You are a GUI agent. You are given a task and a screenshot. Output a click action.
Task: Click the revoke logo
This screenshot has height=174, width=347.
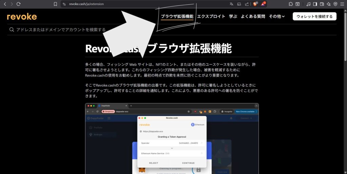22,17
